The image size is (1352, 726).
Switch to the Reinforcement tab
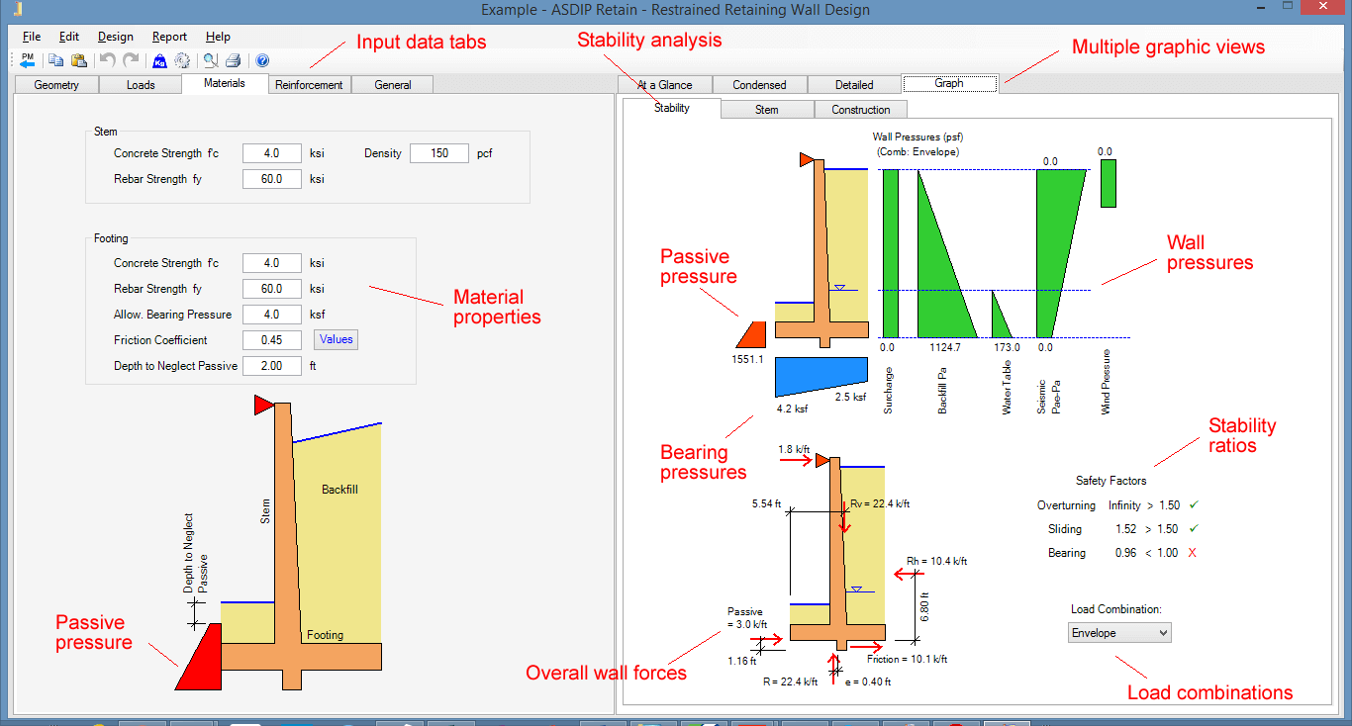(x=309, y=85)
